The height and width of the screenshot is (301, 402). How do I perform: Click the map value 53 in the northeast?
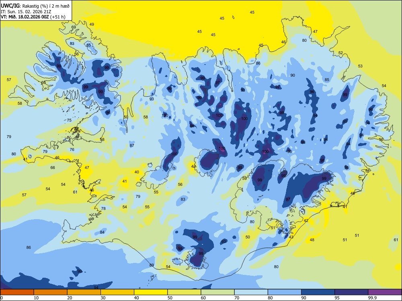(x=360, y=66)
